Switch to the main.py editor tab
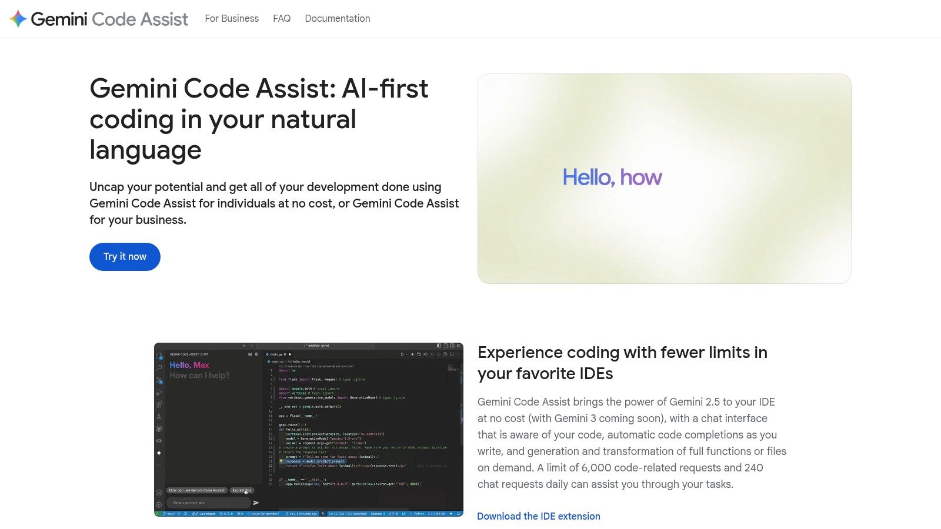The height and width of the screenshot is (529, 941). tap(276, 354)
